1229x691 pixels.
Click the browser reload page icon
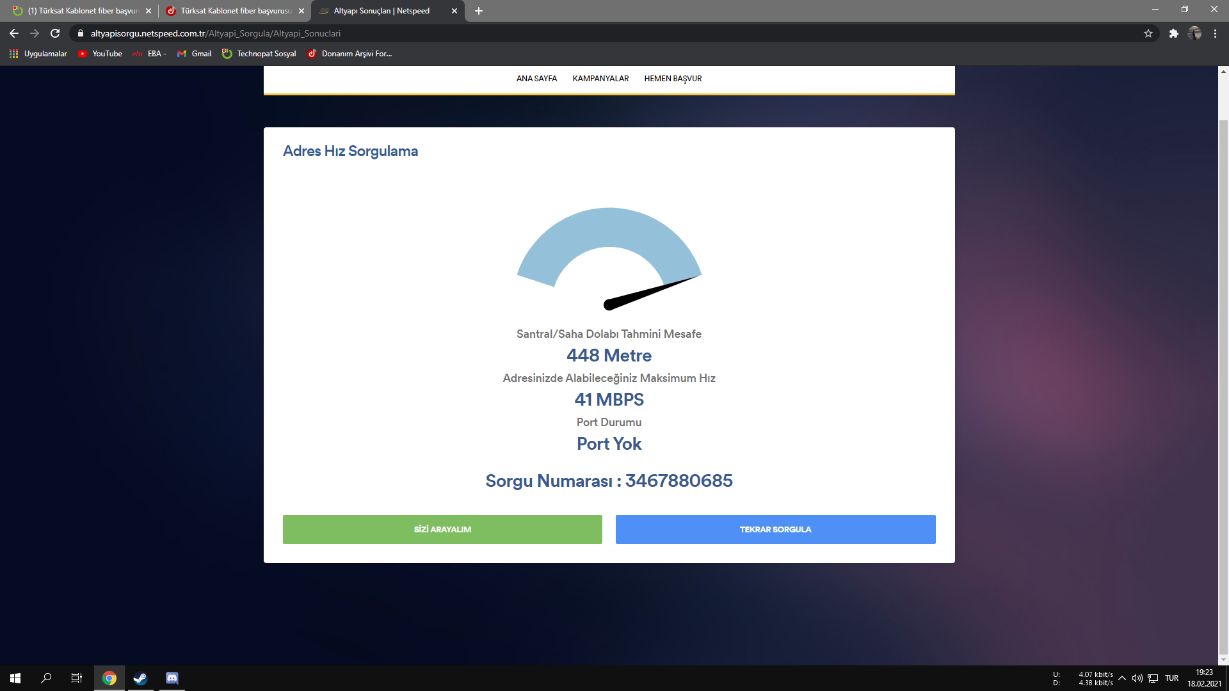[x=55, y=33]
